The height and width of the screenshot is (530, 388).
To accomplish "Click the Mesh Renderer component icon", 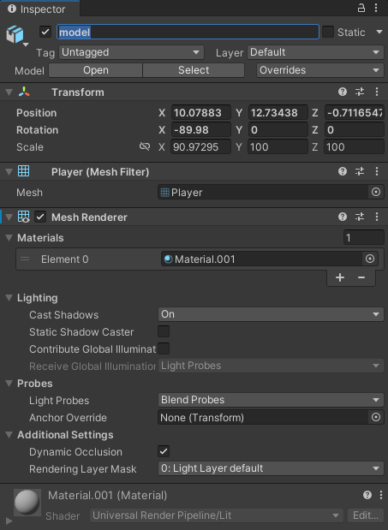I will pos(24,217).
